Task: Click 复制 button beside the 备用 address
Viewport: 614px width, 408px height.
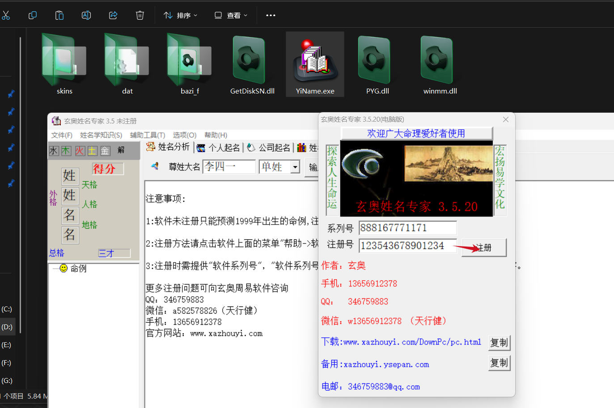Action: point(499,363)
